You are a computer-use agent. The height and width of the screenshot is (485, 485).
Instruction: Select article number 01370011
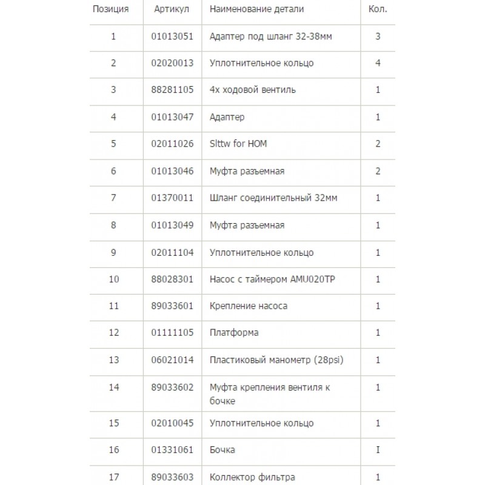172,198
